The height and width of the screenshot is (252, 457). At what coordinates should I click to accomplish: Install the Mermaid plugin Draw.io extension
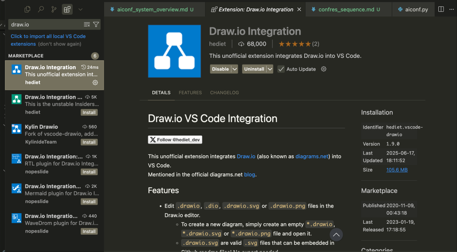coord(89,201)
